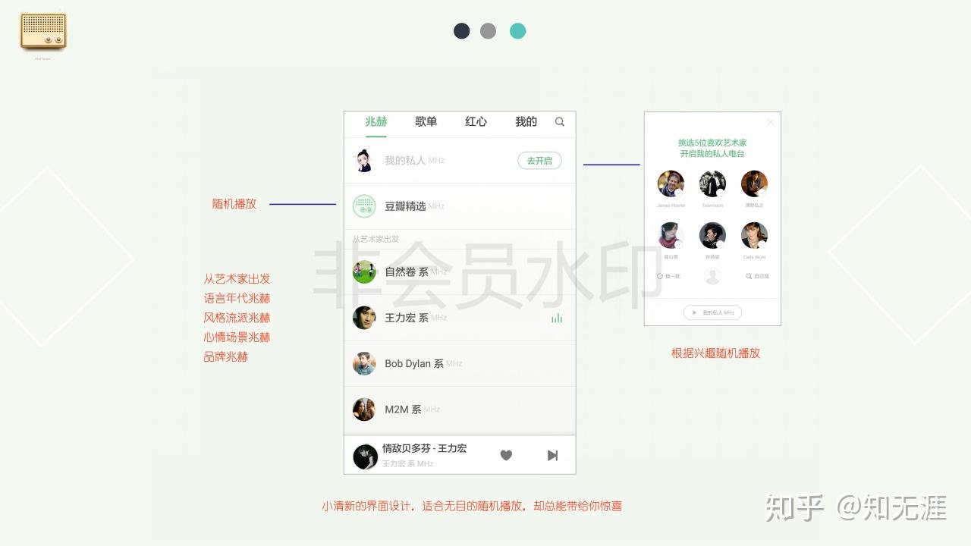
Task: Select James Horner artist avatar
Action: point(671,184)
